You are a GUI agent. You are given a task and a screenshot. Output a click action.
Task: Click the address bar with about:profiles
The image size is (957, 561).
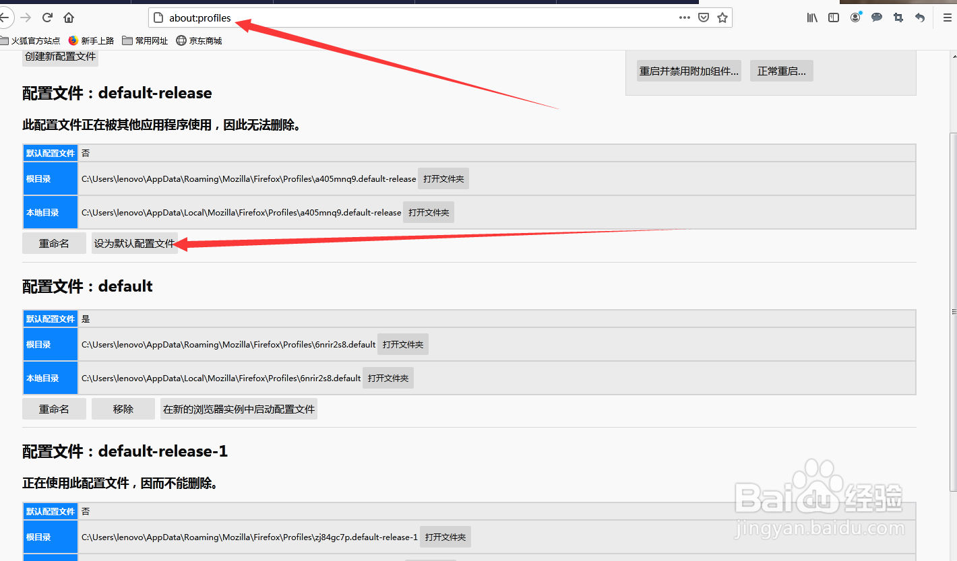pos(440,18)
